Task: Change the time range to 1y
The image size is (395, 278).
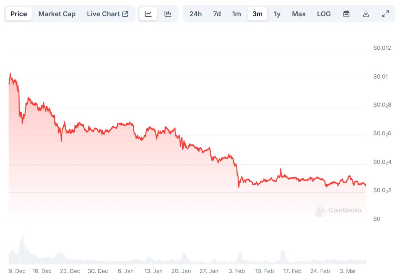Action: 277,14
